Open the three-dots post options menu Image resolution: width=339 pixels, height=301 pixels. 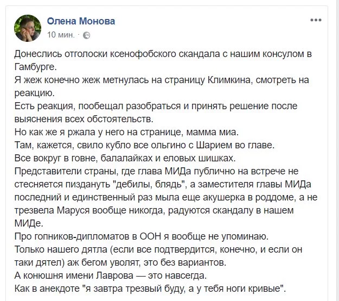coord(316,20)
